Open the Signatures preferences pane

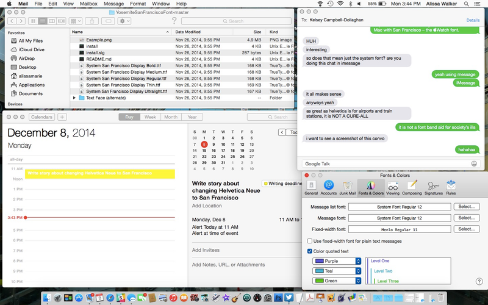pos(434,188)
